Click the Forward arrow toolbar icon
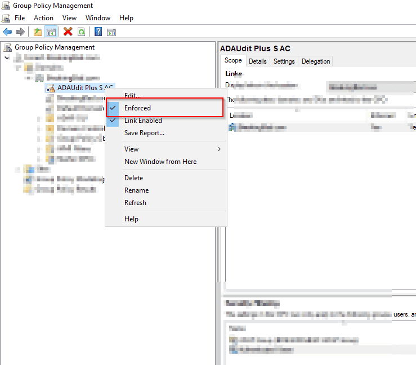416x365 pixels. pyautogui.click(x=20, y=32)
